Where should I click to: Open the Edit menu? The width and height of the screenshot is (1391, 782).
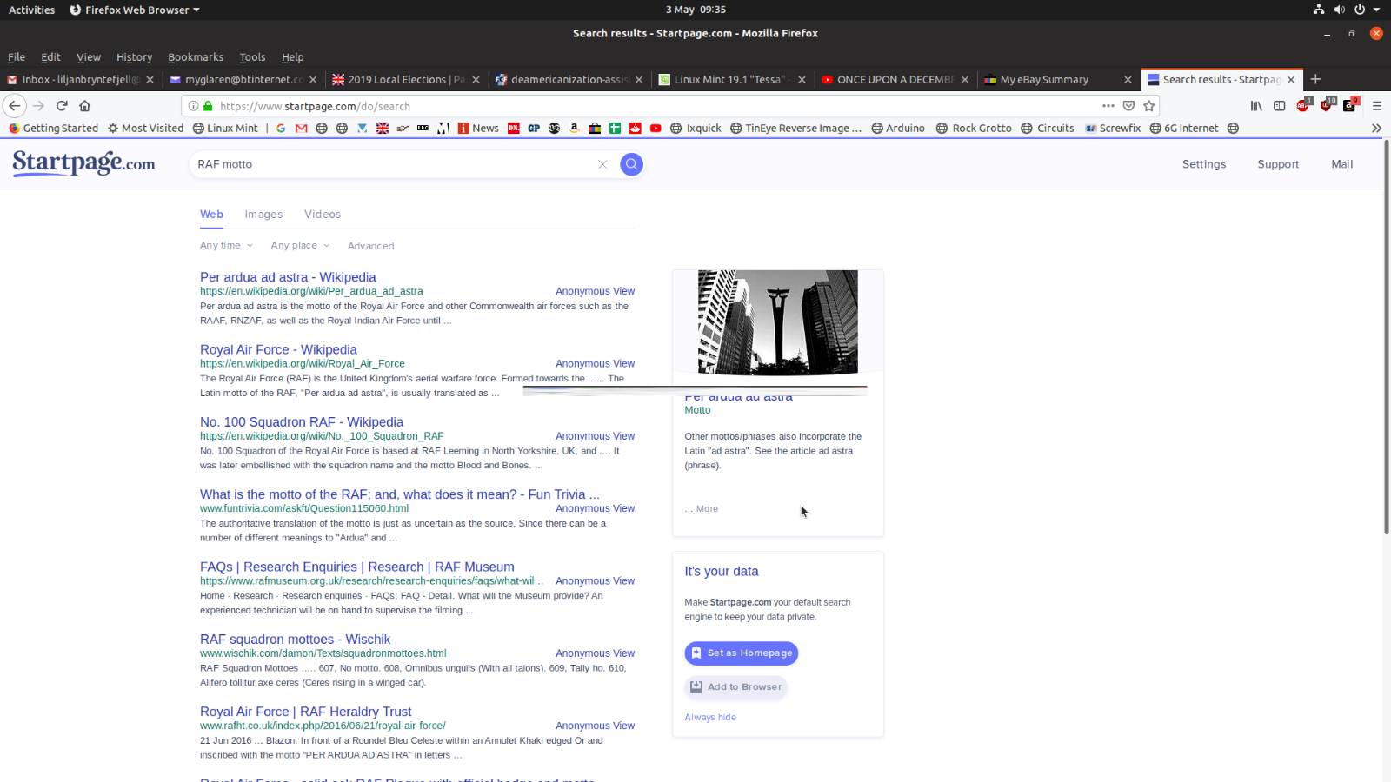coord(51,57)
